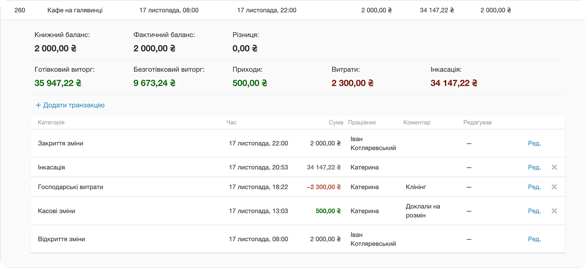
Task: Click the Приходи value 500,00 ₴
Action: click(250, 83)
